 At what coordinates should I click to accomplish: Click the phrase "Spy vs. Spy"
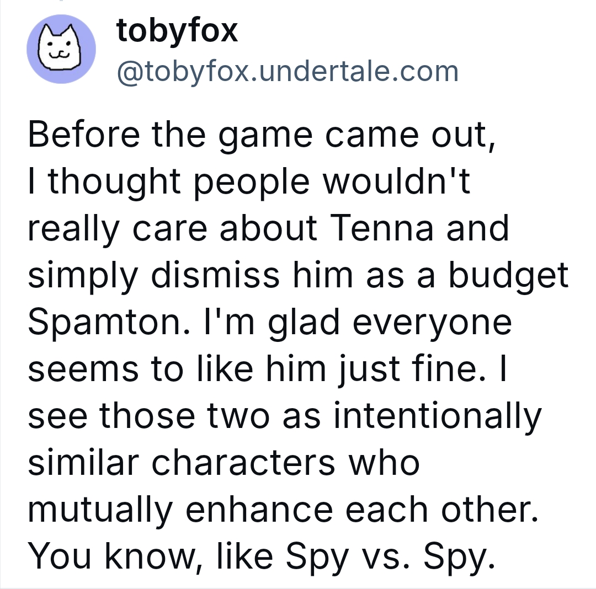(390, 557)
